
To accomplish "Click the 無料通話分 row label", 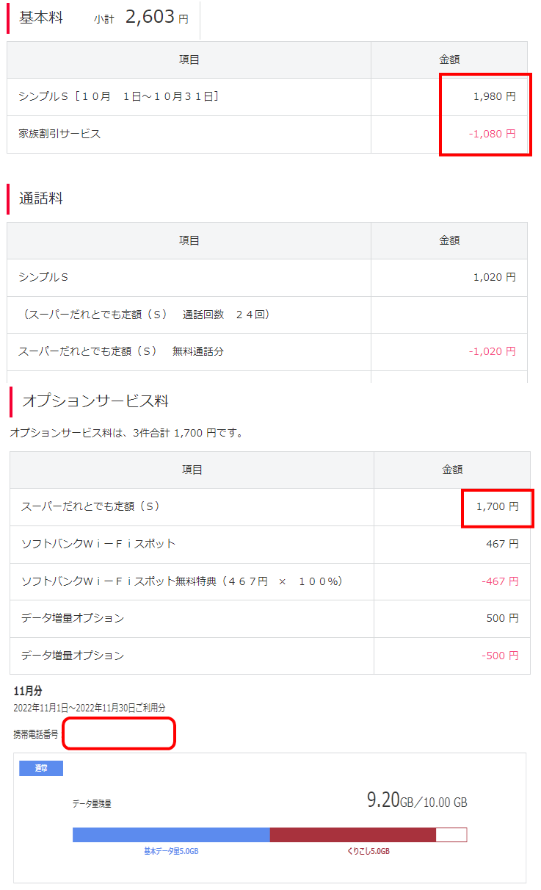I will coord(121,351).
